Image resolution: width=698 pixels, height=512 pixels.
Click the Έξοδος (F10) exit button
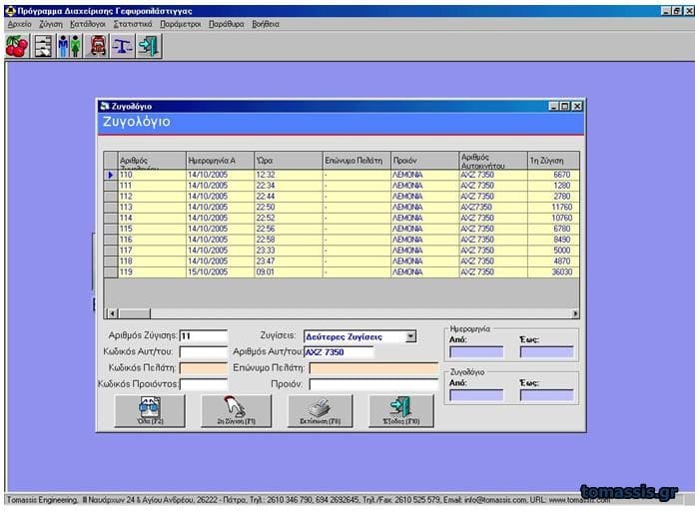pyautogui.click(x=400, y=409)
